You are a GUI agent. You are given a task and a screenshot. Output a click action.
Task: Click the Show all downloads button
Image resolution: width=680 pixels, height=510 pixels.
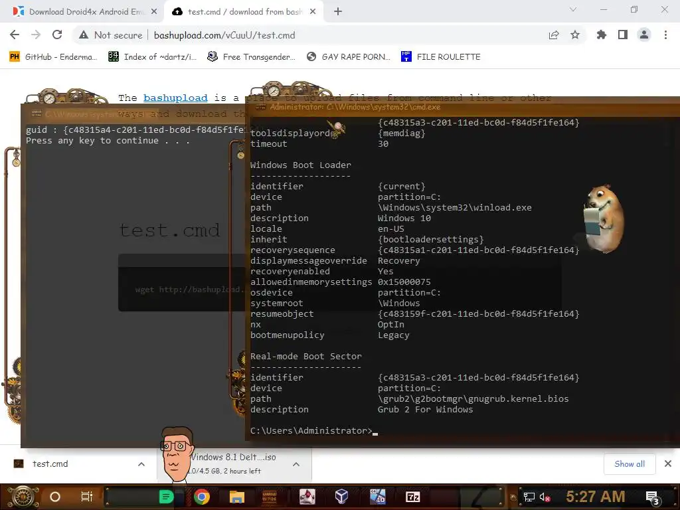(x=630, y=464)
